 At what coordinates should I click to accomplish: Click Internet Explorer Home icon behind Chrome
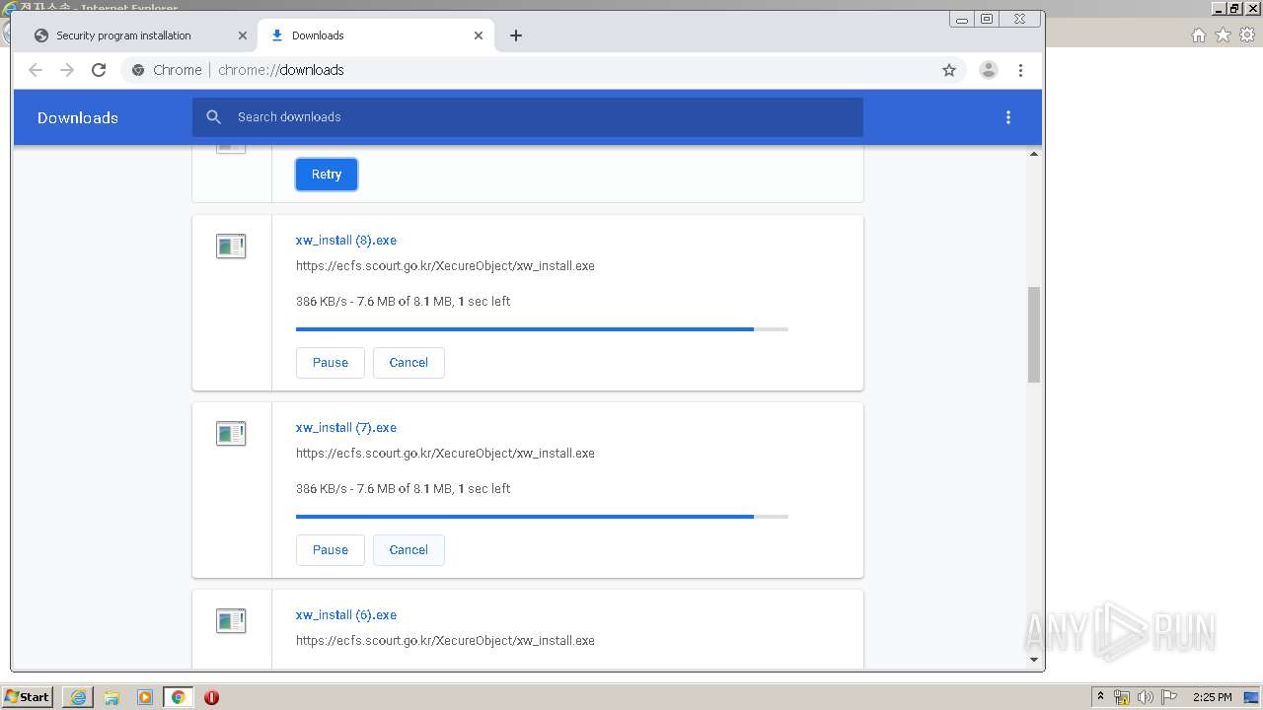pyautogui.click(x=1199, y=35)
